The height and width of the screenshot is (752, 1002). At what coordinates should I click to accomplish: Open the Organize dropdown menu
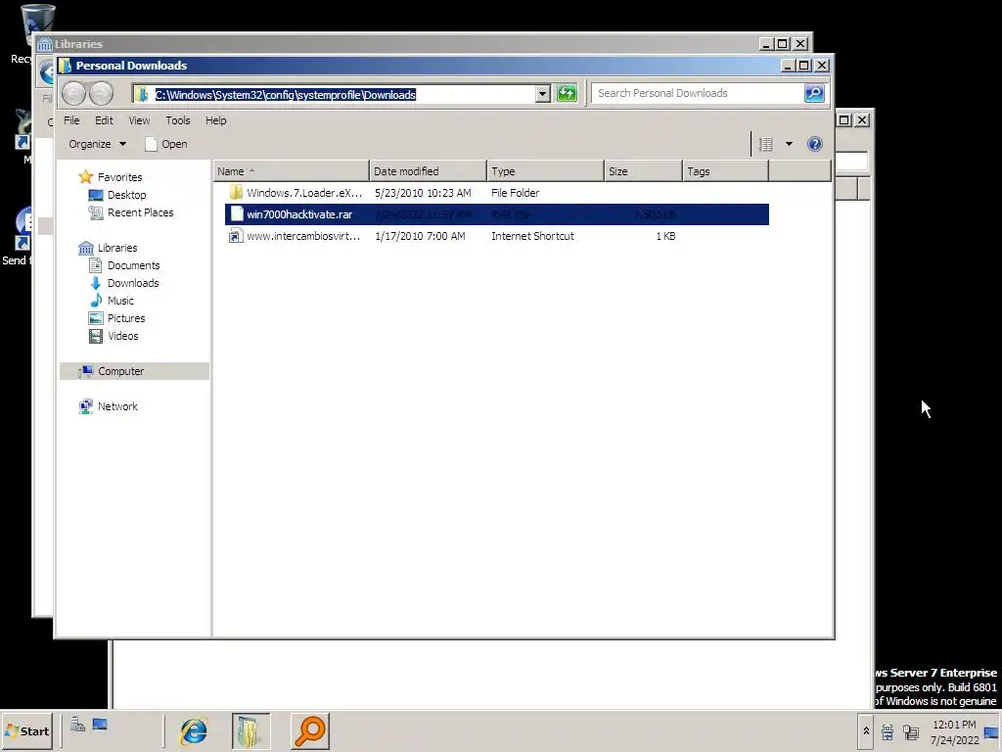point(97,144)
